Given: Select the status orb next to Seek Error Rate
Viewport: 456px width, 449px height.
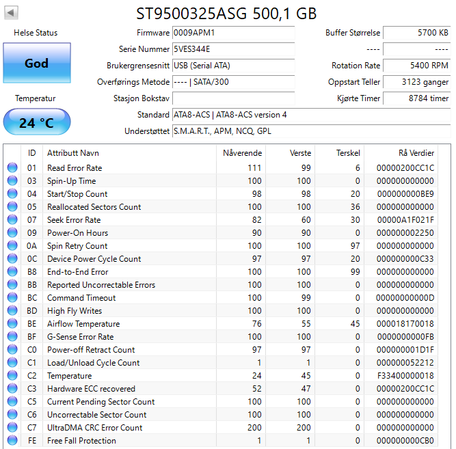Looking at the screenshot, I should [x=12, y=220].
